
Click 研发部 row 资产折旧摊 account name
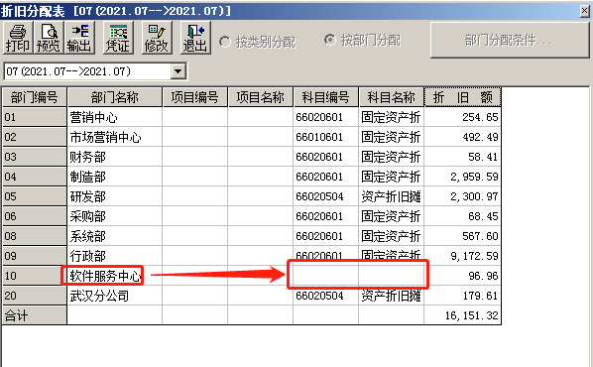tap(391, 196)
